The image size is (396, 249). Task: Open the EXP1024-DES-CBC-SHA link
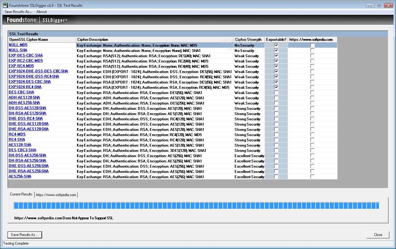coord(30,82)
